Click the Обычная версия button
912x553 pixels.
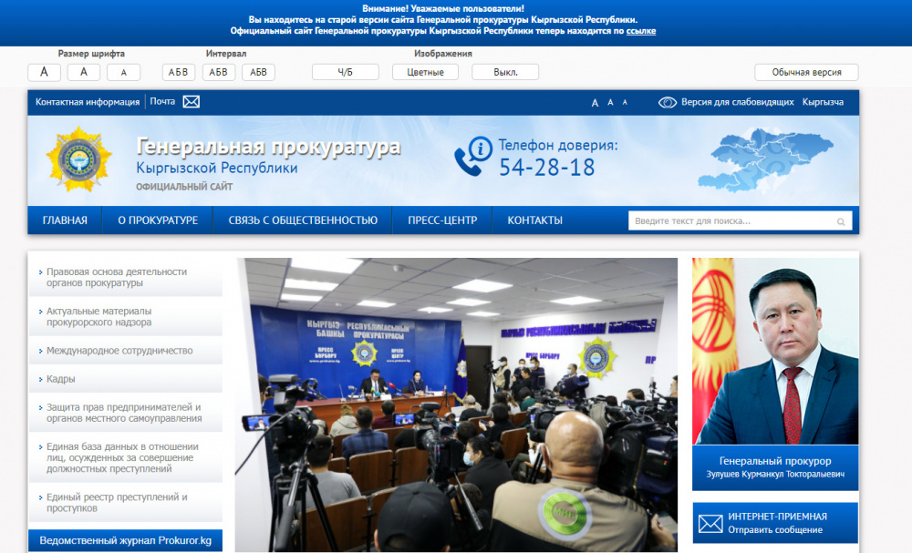(806, 71)
